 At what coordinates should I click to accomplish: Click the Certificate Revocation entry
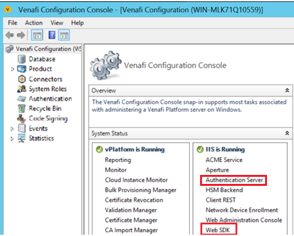(134, 200)
